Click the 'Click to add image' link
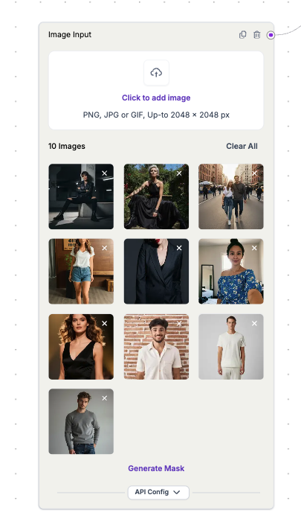The width and height of the screenshot is (301, 521). (156, 98)
